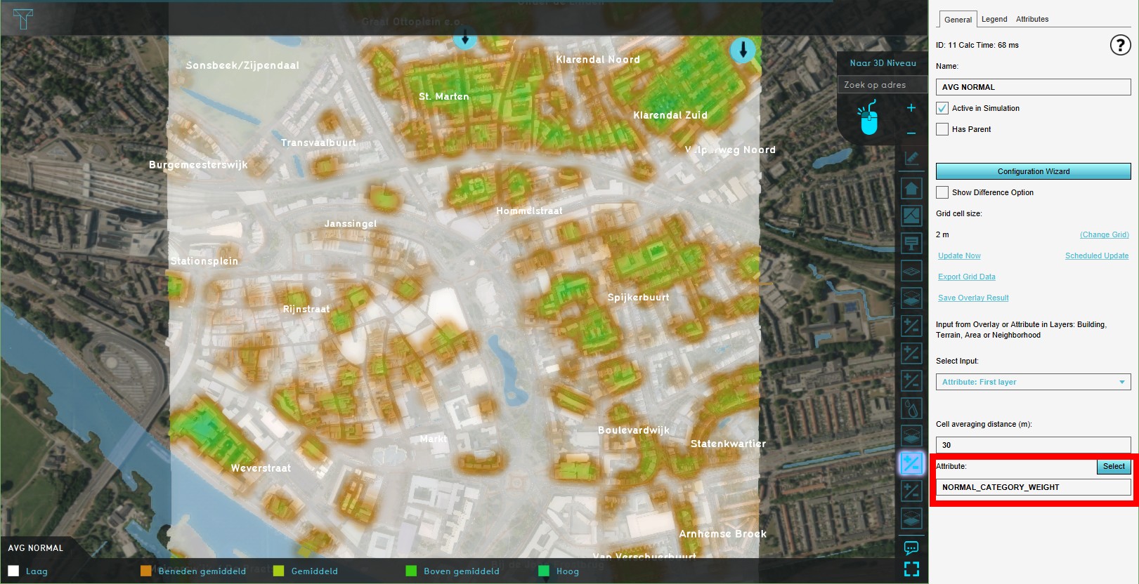Screen dimensions: 1139x584
Task: Enable the Has Parent checkbox
Action: [x=942, y=129]
